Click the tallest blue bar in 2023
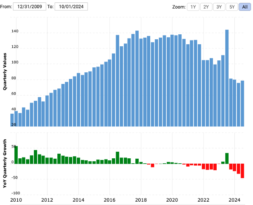Screen dimensions: 253x205 [227, 78]
